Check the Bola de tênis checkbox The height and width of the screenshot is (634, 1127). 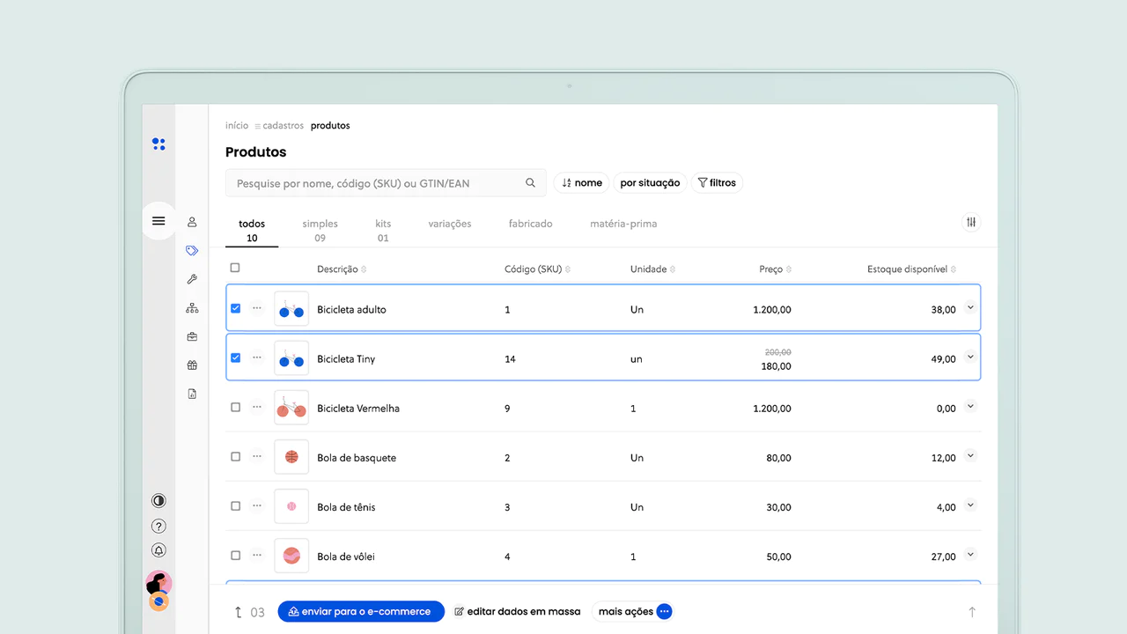coord(235,506)
